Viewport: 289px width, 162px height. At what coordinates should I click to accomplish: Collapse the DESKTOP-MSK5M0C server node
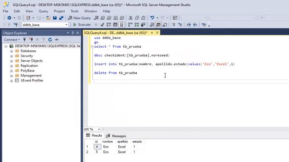6,46
